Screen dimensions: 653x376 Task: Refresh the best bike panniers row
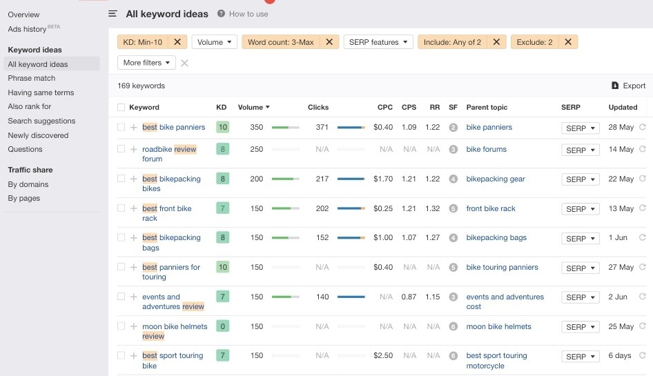point(643,128)
